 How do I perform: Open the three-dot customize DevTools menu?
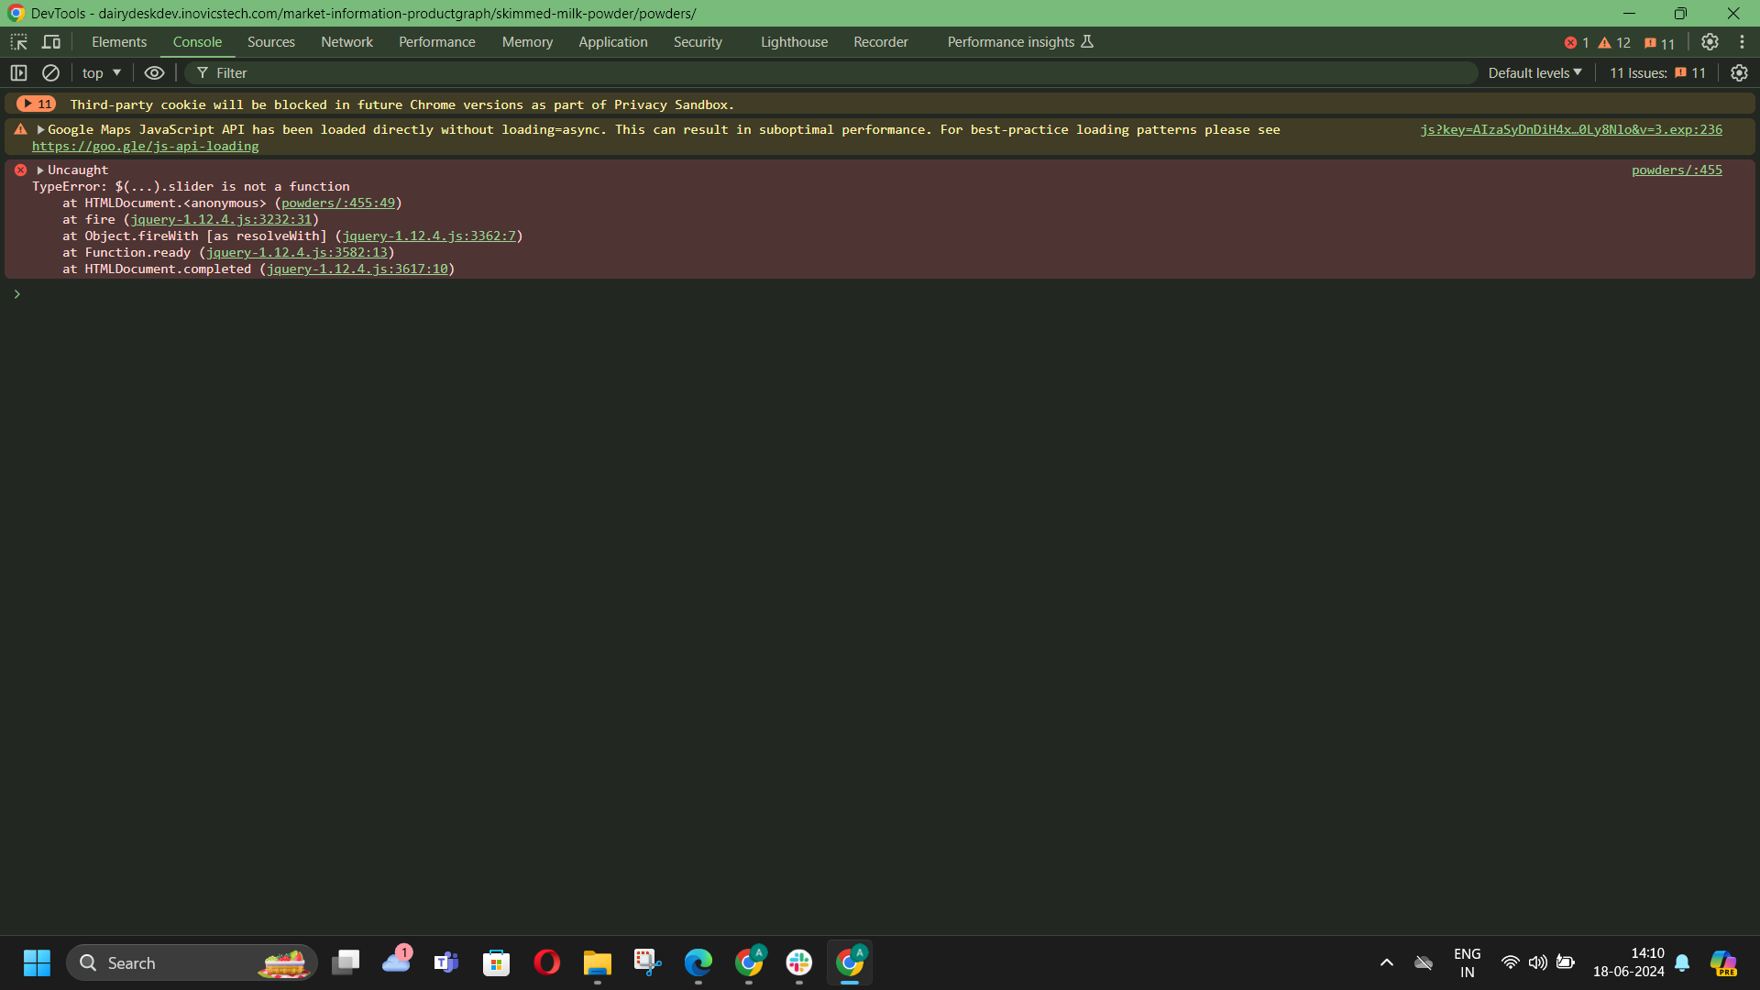pyautogui.click(x=1742, y=42)
